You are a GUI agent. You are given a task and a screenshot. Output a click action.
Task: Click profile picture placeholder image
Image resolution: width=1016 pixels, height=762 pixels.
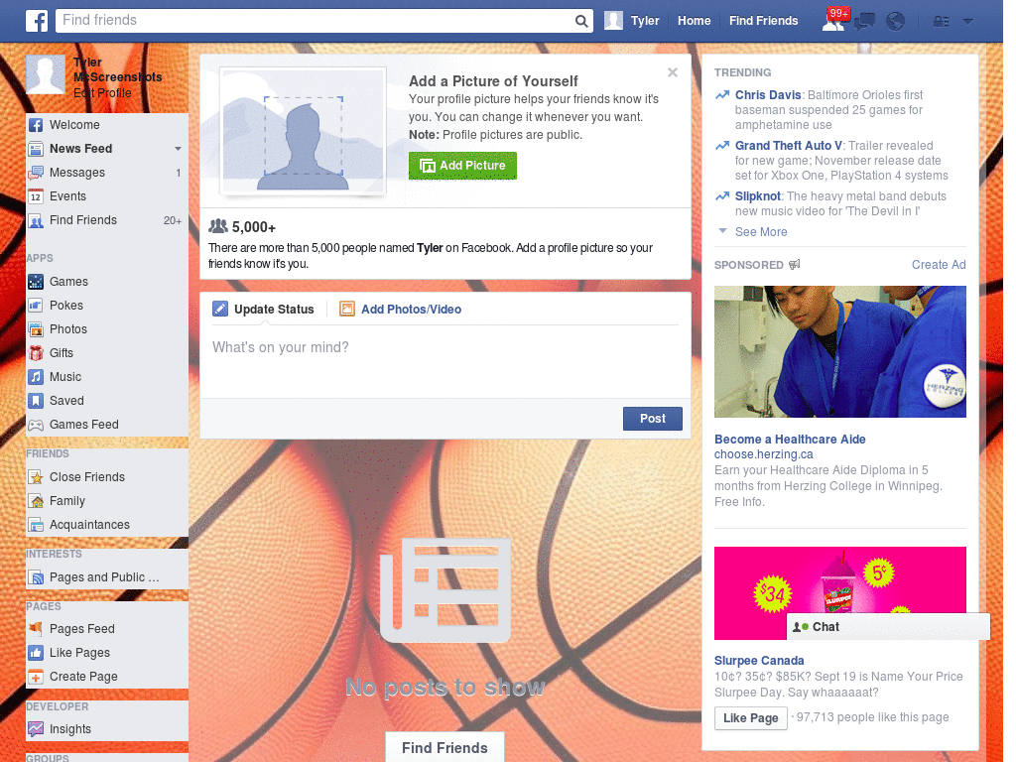pos(303,132)
